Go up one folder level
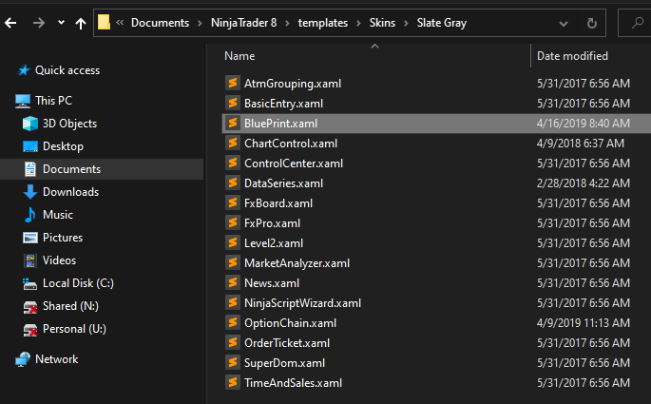This screenshot has height=404, width=651. click(x=80, y=22)
